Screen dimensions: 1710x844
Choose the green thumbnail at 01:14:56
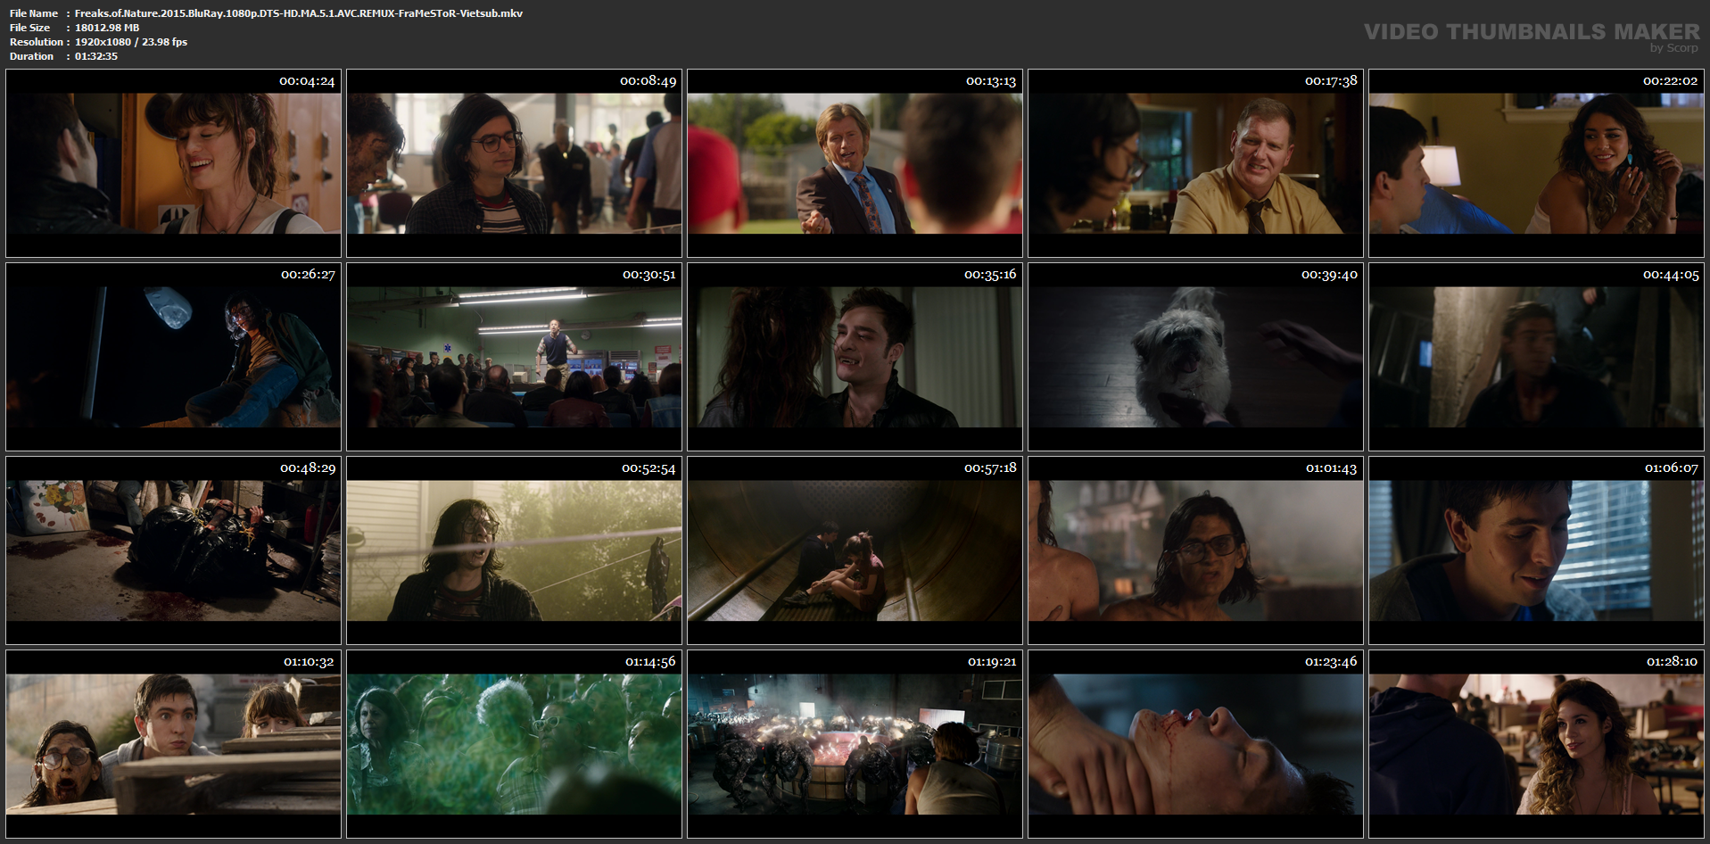514,744
